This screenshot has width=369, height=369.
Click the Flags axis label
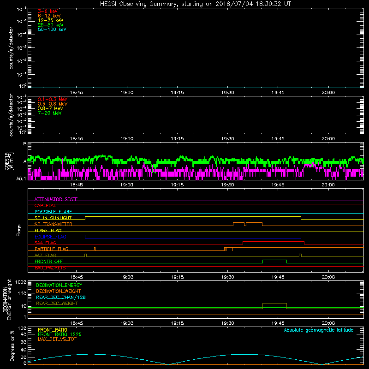click(x=18, y=230)
